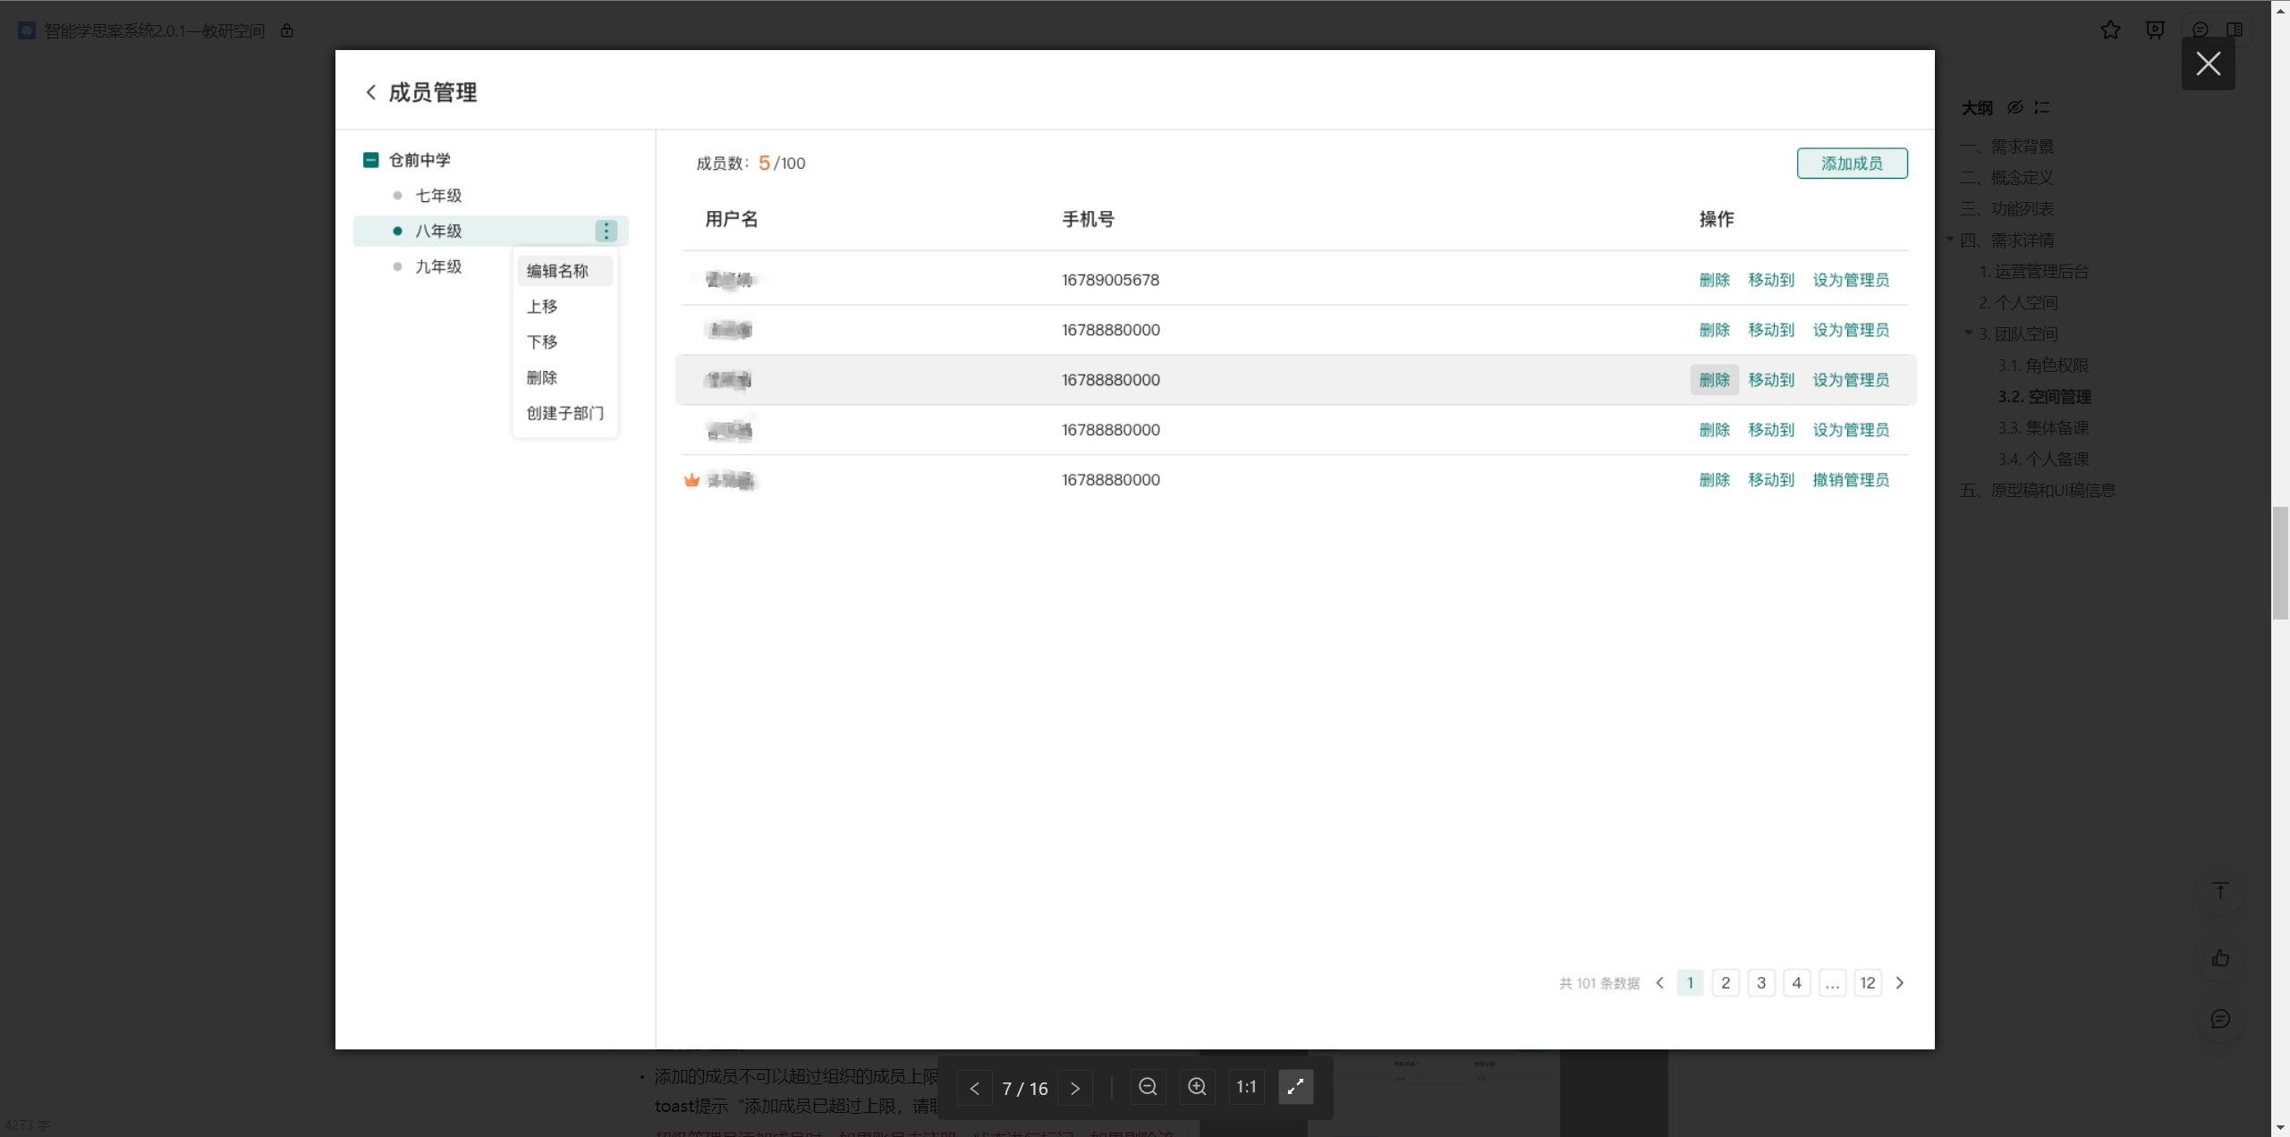Viewport: 2290px width, 1137px height.
Task: Open the comments icon in top bar
Action: tap(2201, 30)
